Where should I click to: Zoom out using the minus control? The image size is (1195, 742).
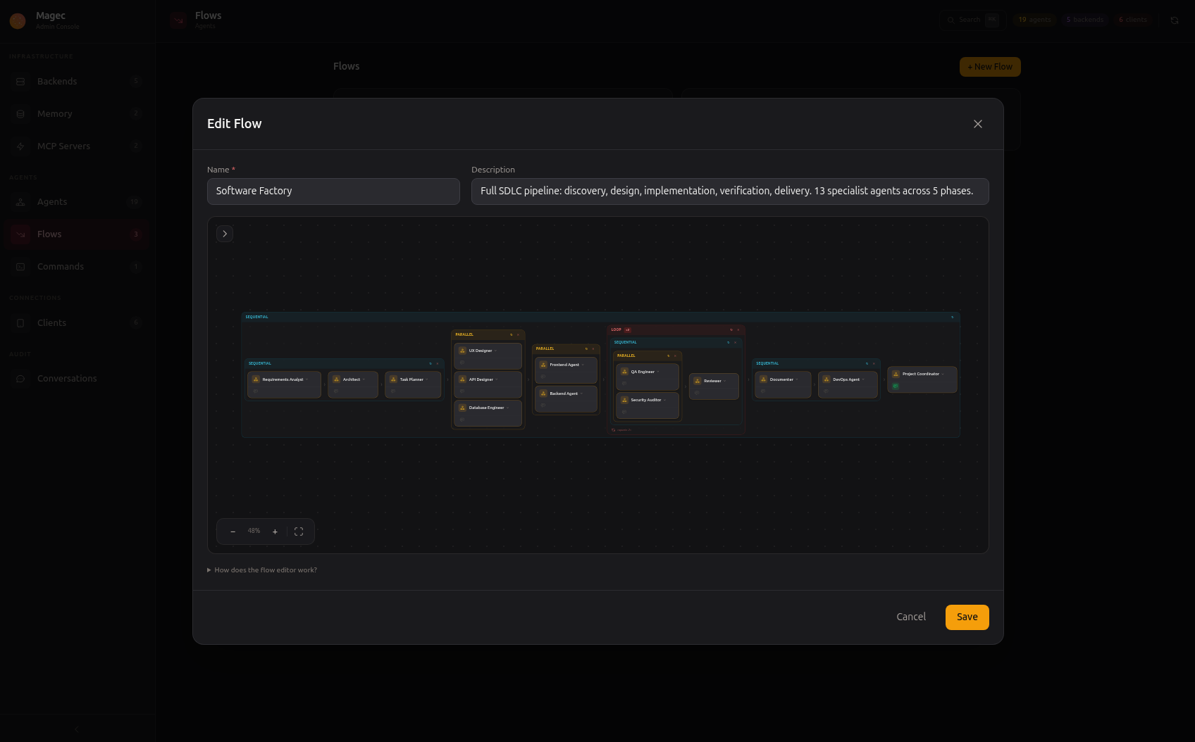(233, 532)
